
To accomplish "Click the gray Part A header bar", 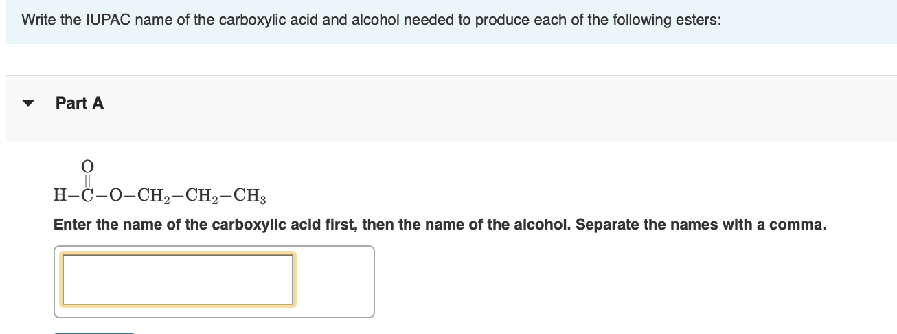I will pos(481,109).
